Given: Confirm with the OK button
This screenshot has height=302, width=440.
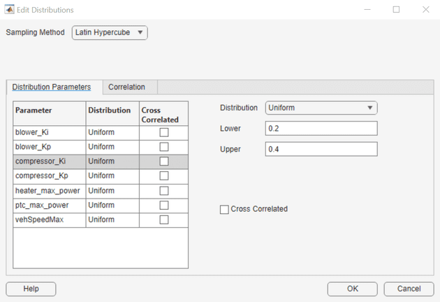Looking at the screenshot, I should point(352,289).
